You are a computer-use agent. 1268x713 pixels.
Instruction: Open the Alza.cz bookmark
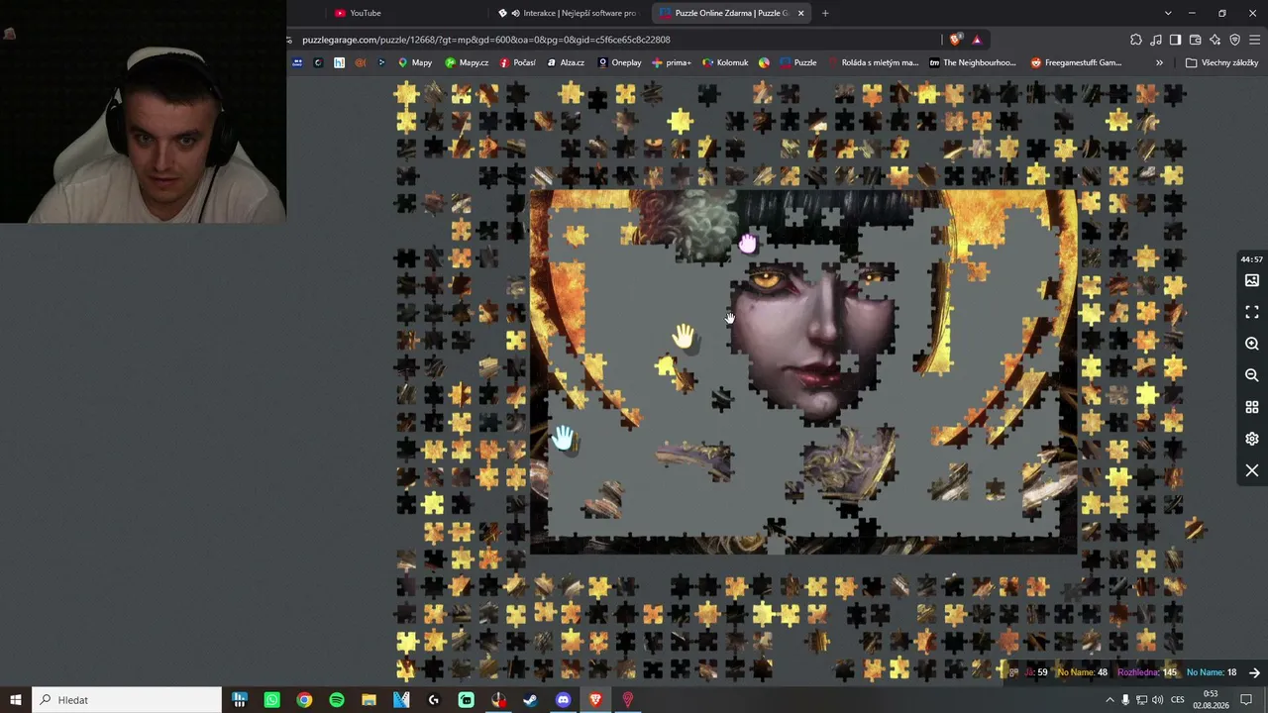click(x=565, y=62)
